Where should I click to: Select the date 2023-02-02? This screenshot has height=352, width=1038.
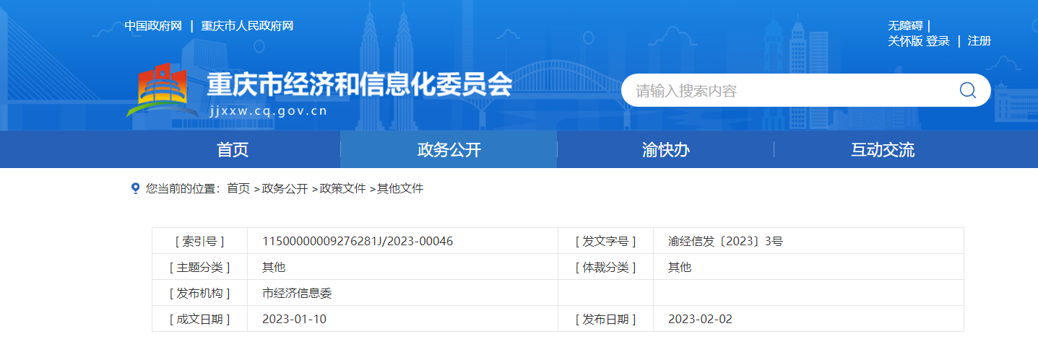click(700, 319)
